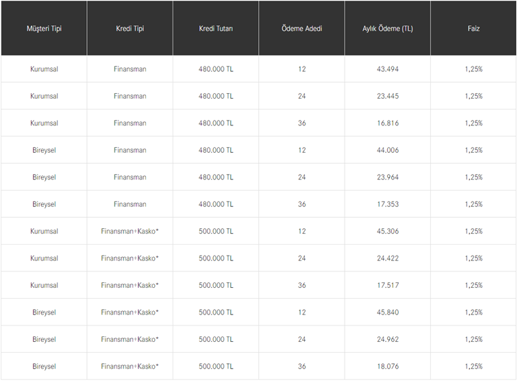The image size is (518, 381).
Task: Click the 45.840 monthly payment value
Action: [388, 312]
